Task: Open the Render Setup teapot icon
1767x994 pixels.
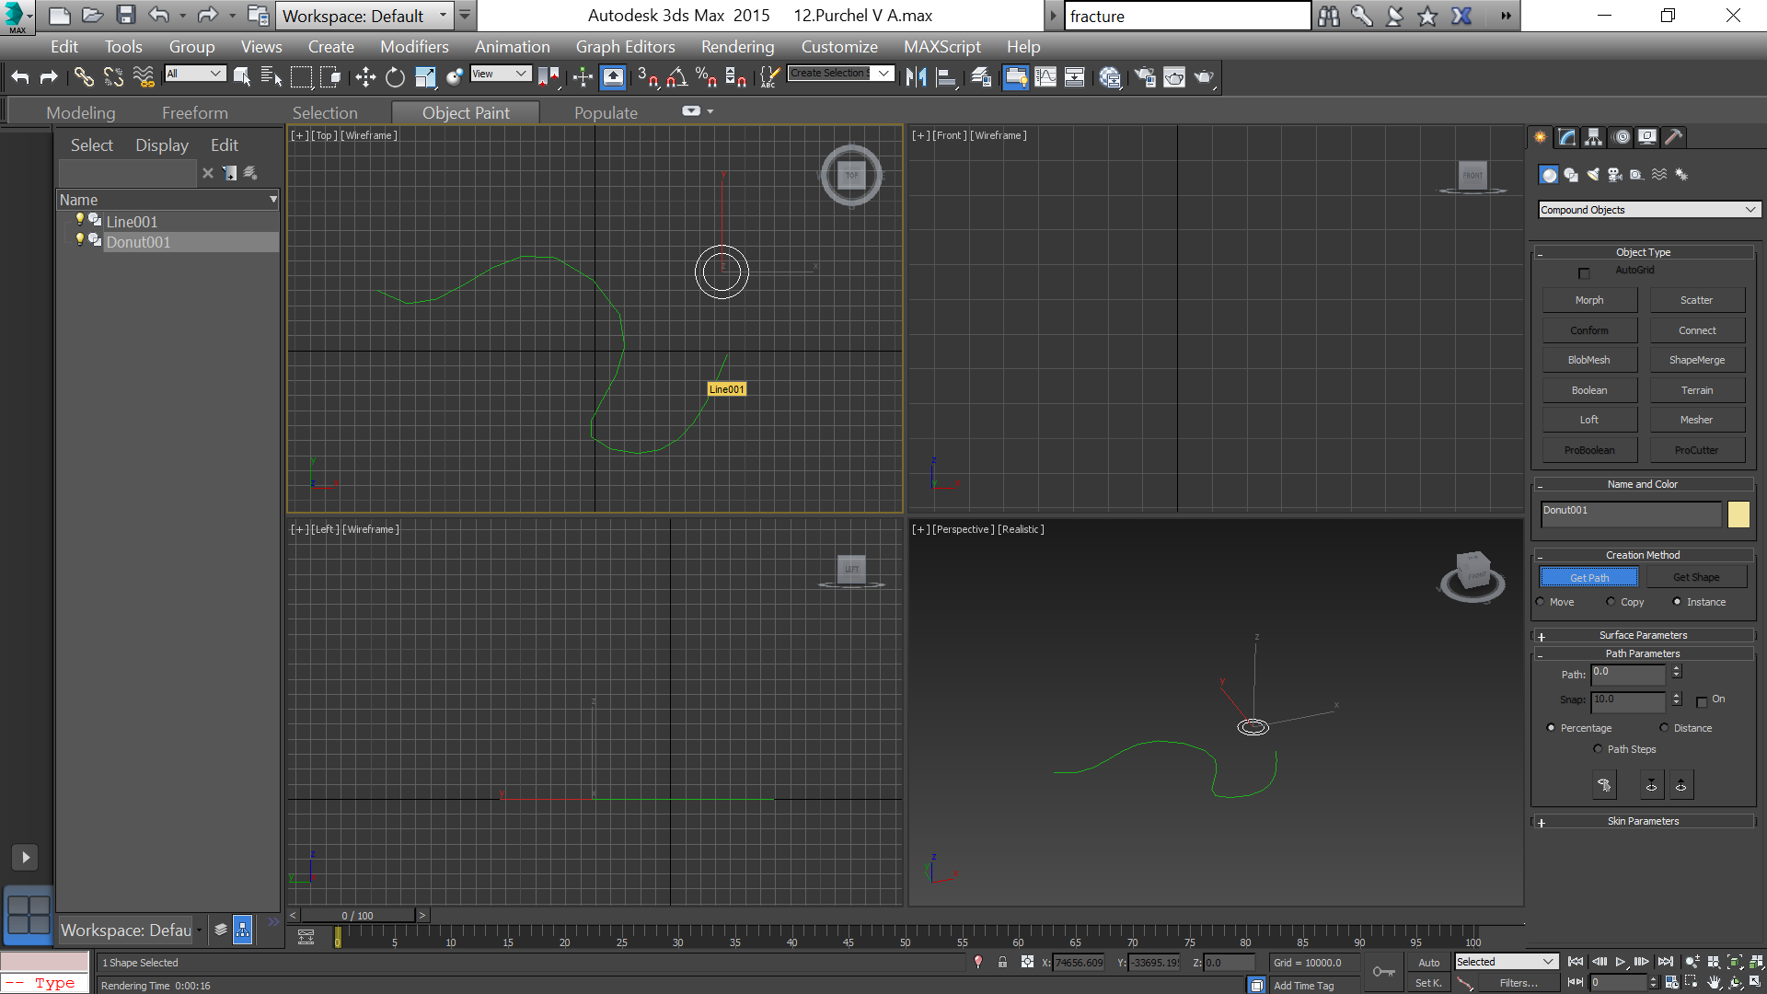Action: point(1144,77)
